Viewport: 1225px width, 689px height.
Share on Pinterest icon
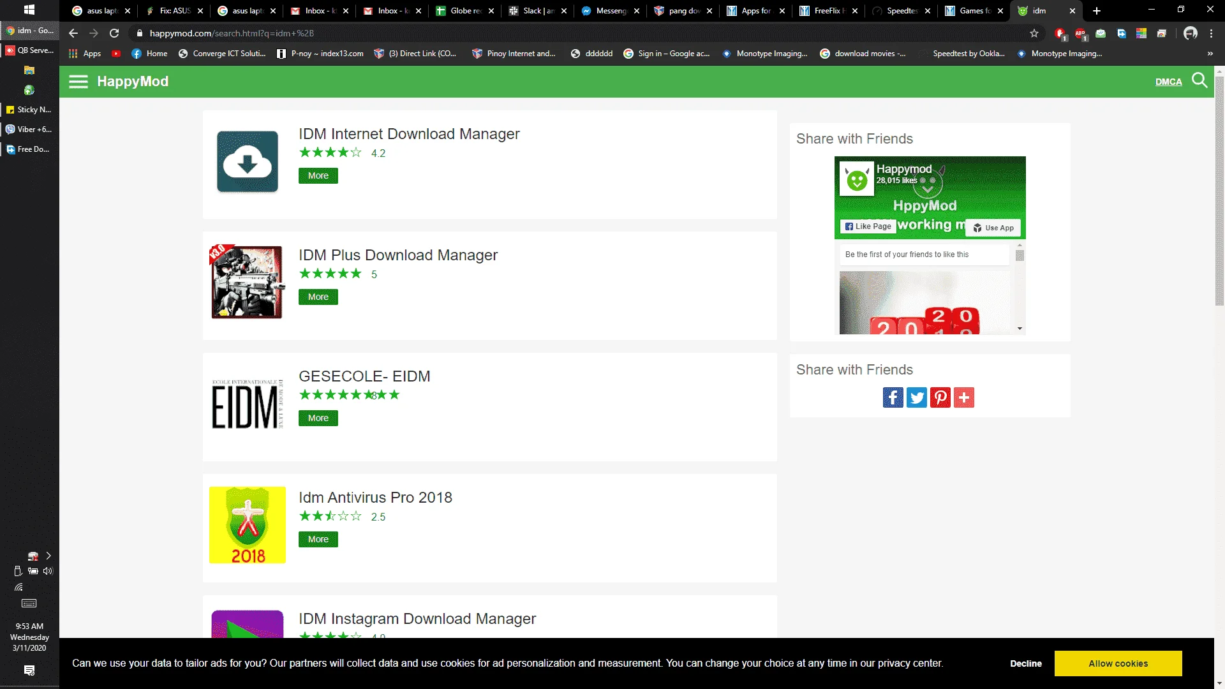(x=940, y=397)
